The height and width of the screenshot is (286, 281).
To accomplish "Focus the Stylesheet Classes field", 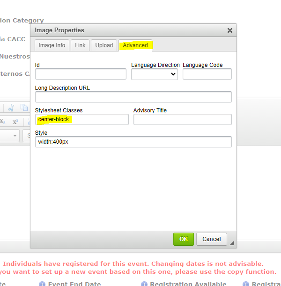I will pyautogui.click(x=81, y=119).
